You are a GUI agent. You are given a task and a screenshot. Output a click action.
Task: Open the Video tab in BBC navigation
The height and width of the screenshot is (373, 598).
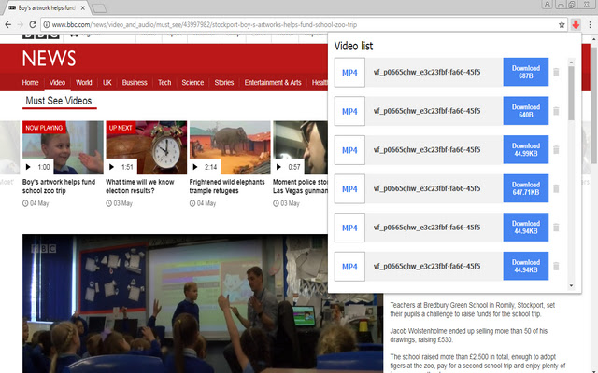click(x=57, y=83)
